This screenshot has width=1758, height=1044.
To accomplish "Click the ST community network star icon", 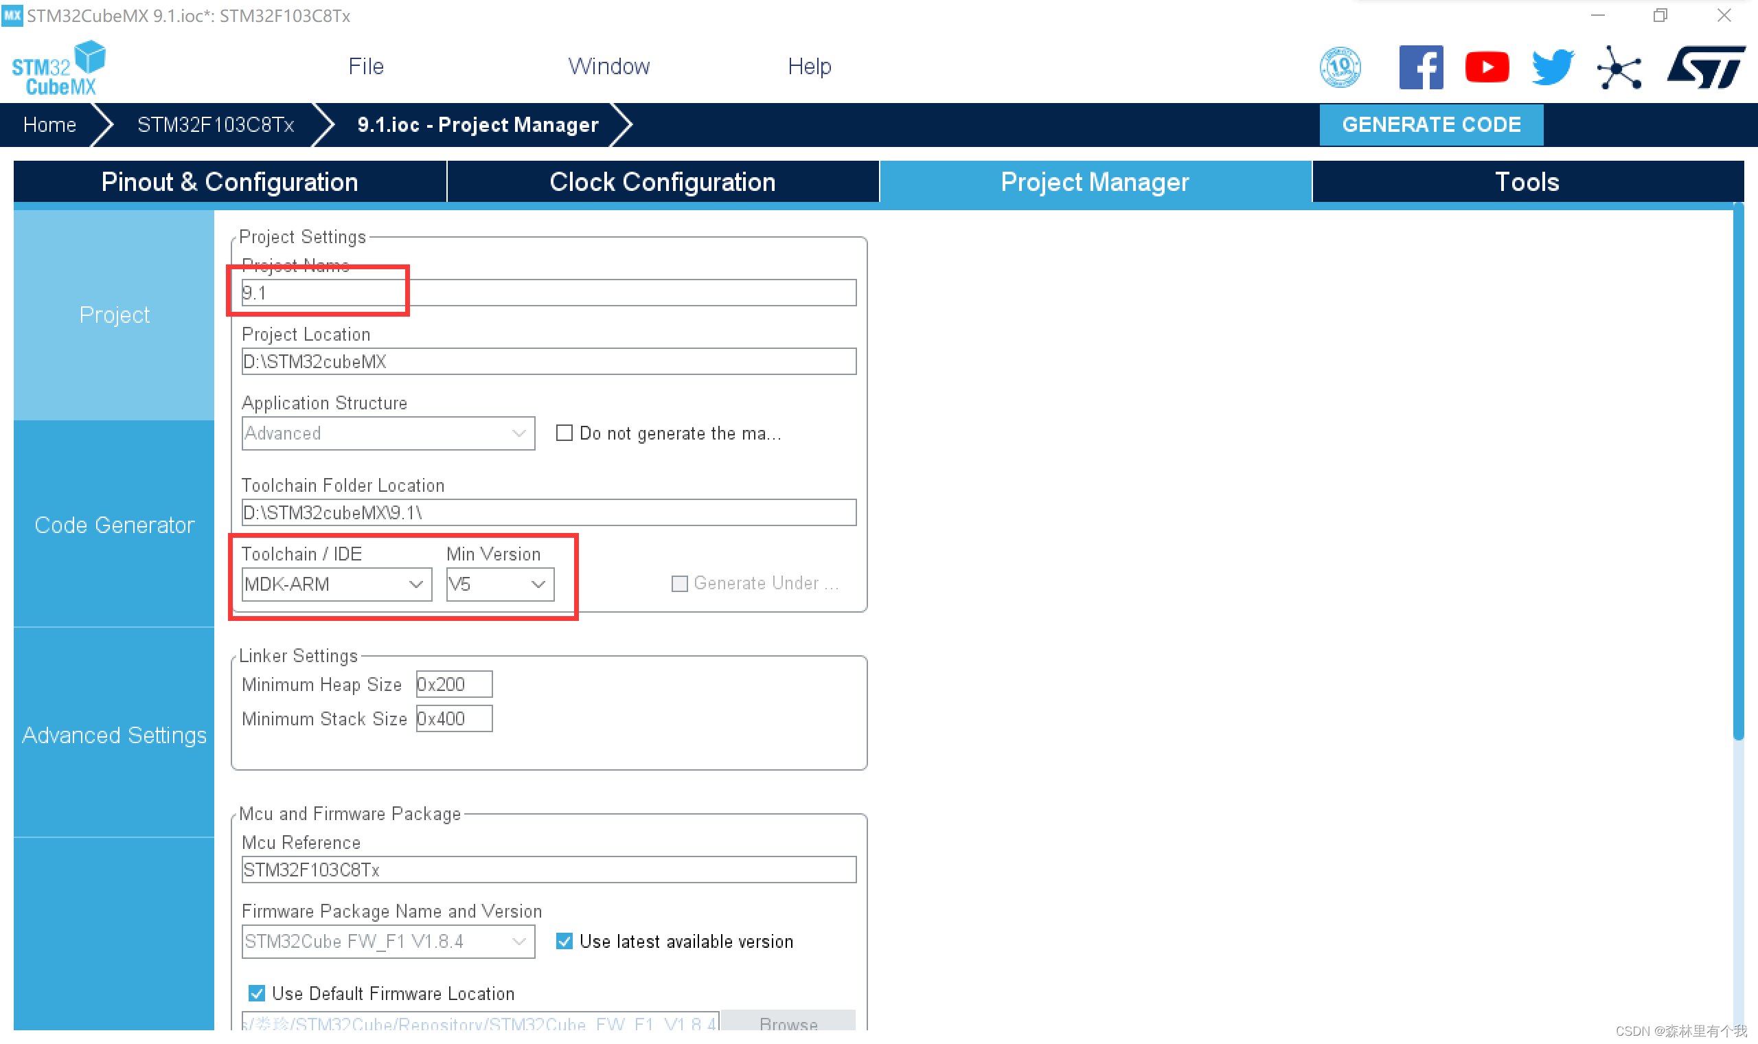I will click(x=1618, y=67).
